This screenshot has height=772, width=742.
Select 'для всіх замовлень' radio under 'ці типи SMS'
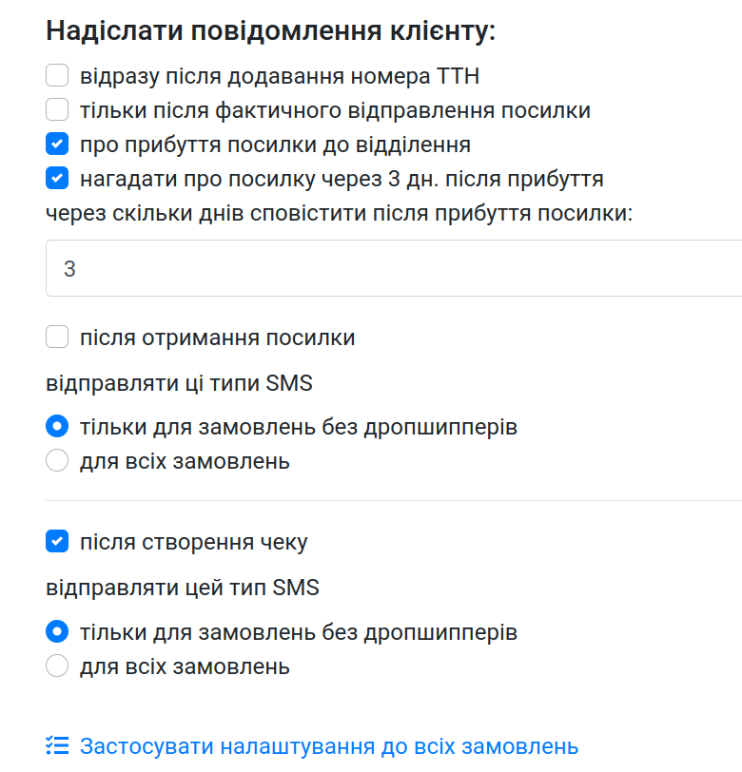tap(57, 462)
